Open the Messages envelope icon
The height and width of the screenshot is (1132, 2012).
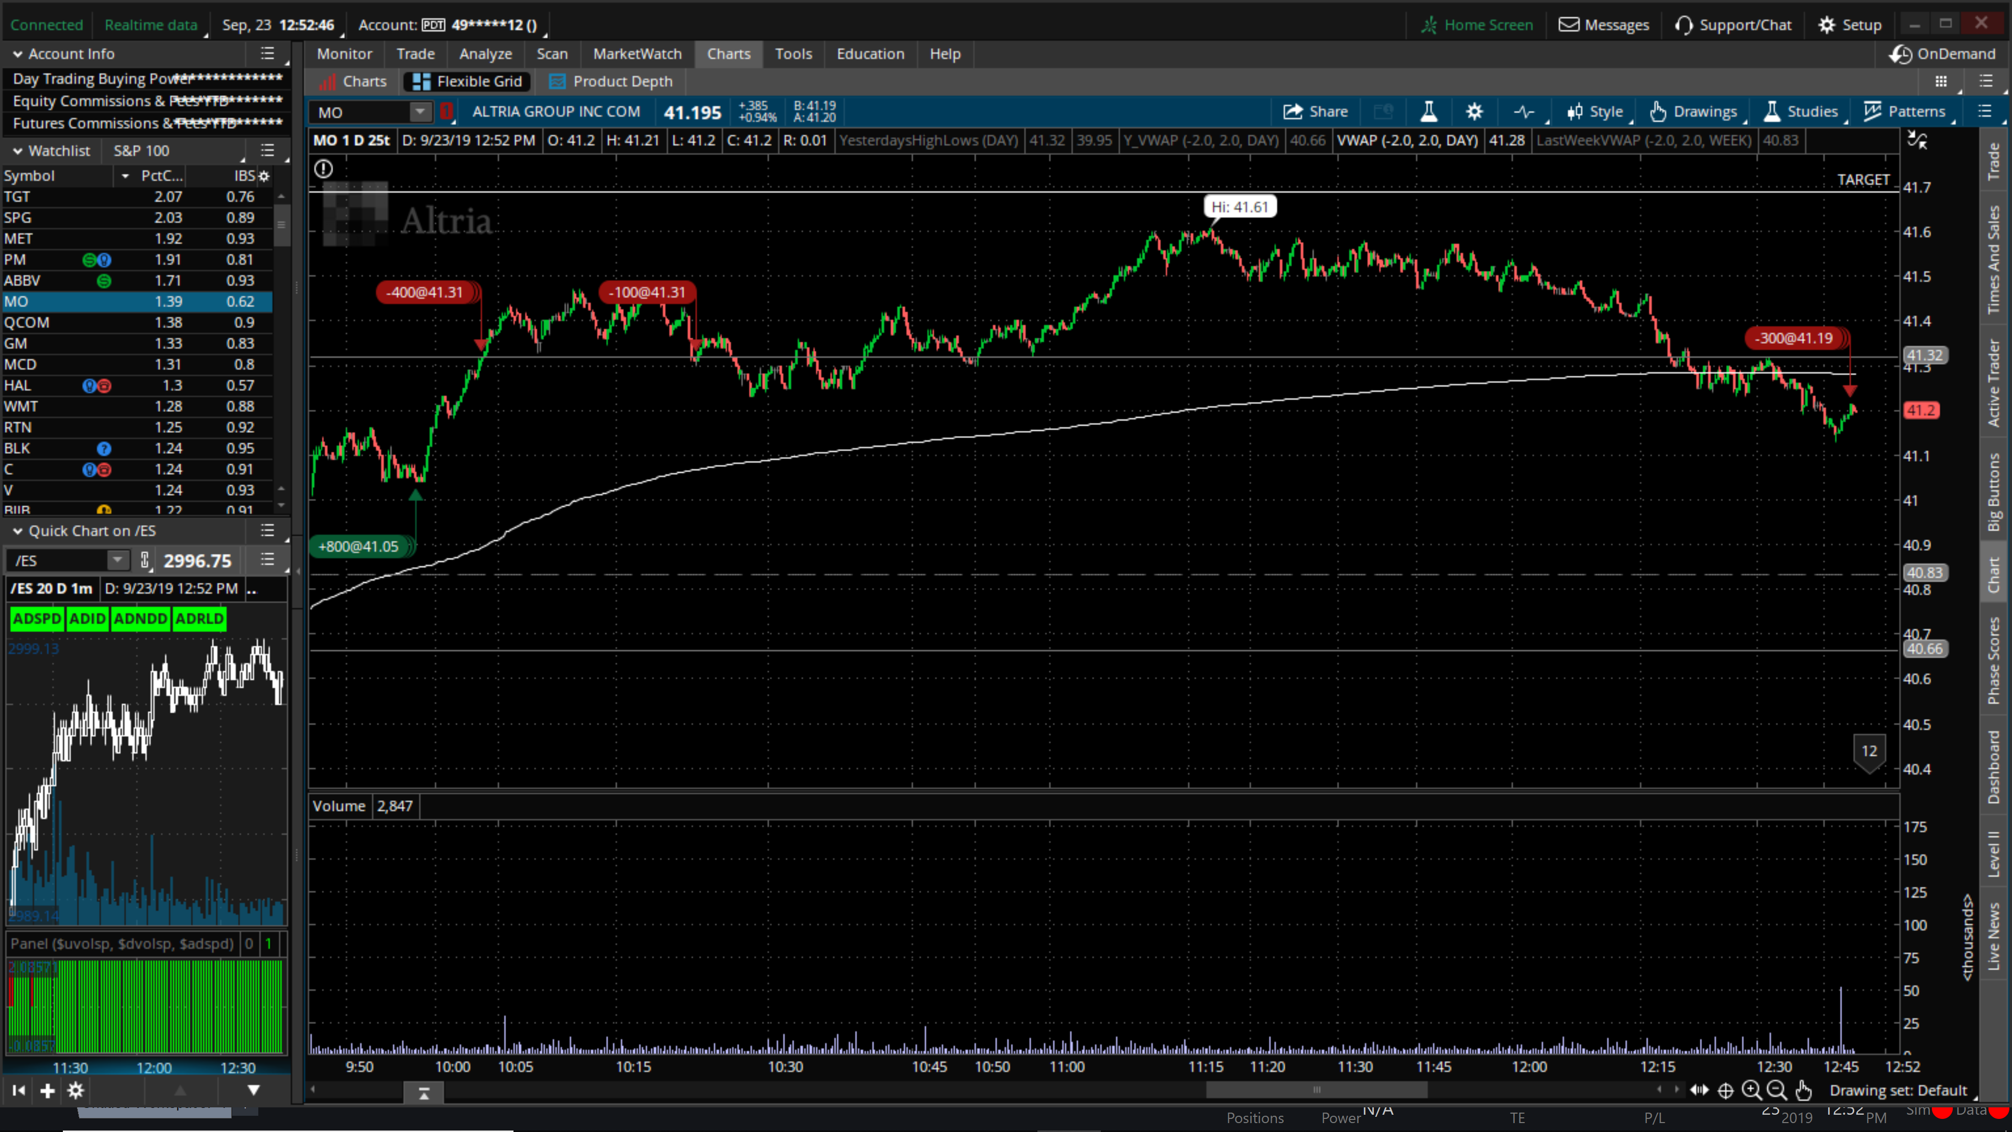1568,25
